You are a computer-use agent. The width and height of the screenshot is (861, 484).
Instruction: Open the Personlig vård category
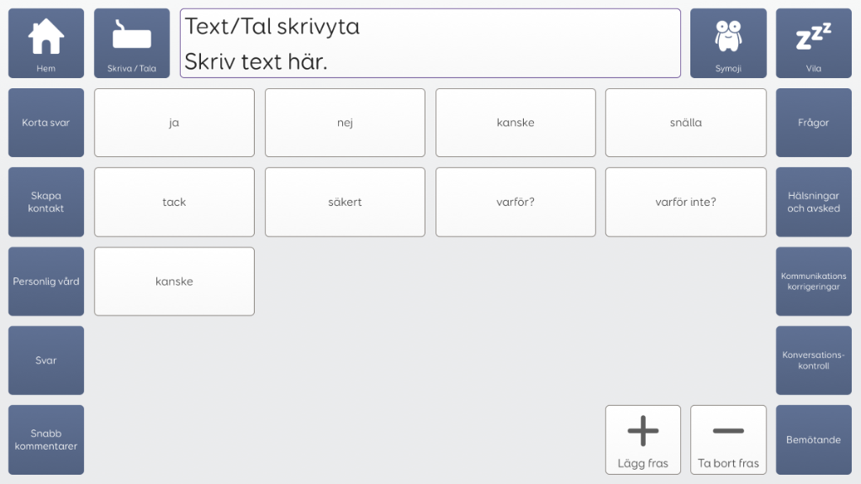(46, 281)
